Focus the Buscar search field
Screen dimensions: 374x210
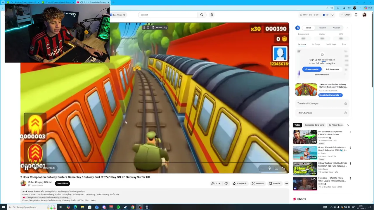tap(168, 15)
